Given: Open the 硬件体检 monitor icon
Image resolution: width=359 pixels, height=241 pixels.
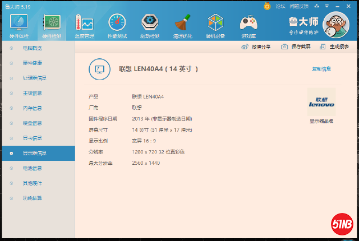Looking at the screenshot, I should [19, 24].
